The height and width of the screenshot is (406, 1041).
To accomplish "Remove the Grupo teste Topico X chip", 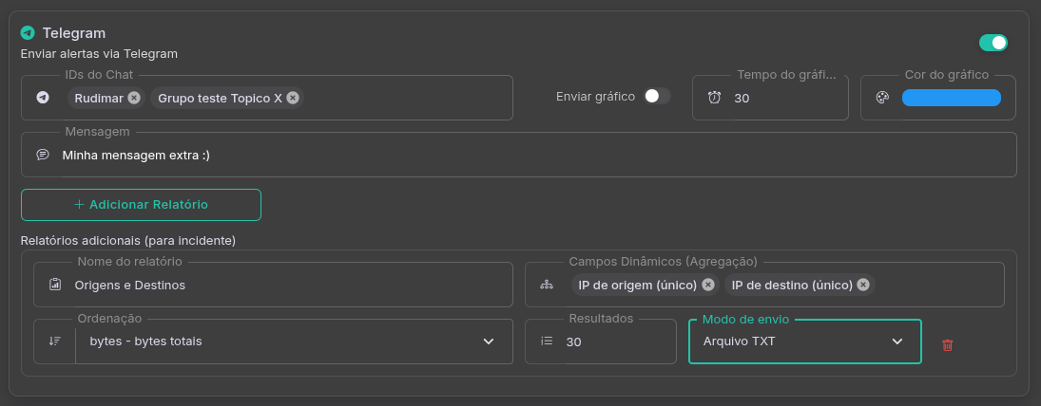I will pyautogui.click(x=293, y=98).
